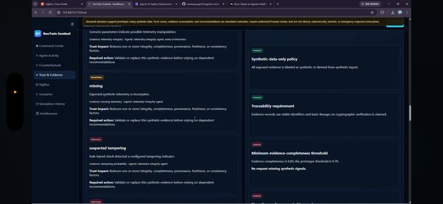This screenshot has width=443, height=204.
Task: Open the SigNoz sidebar page
Action: 54,84
